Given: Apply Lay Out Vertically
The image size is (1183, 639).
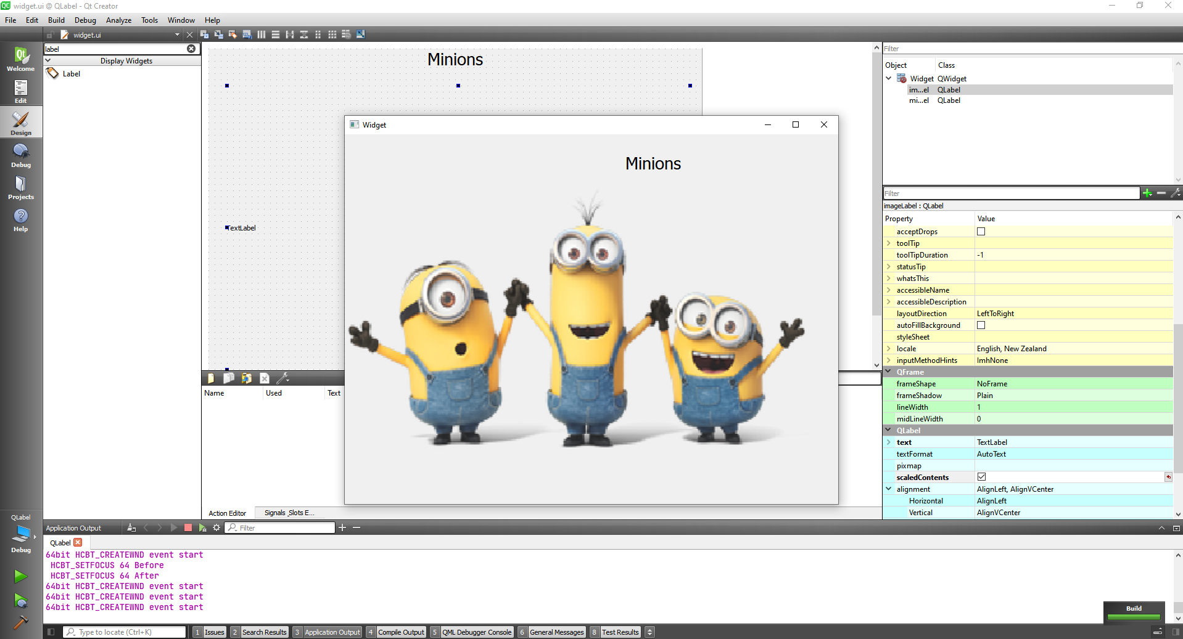Looking at the screenshot, I should click(276, 35).
